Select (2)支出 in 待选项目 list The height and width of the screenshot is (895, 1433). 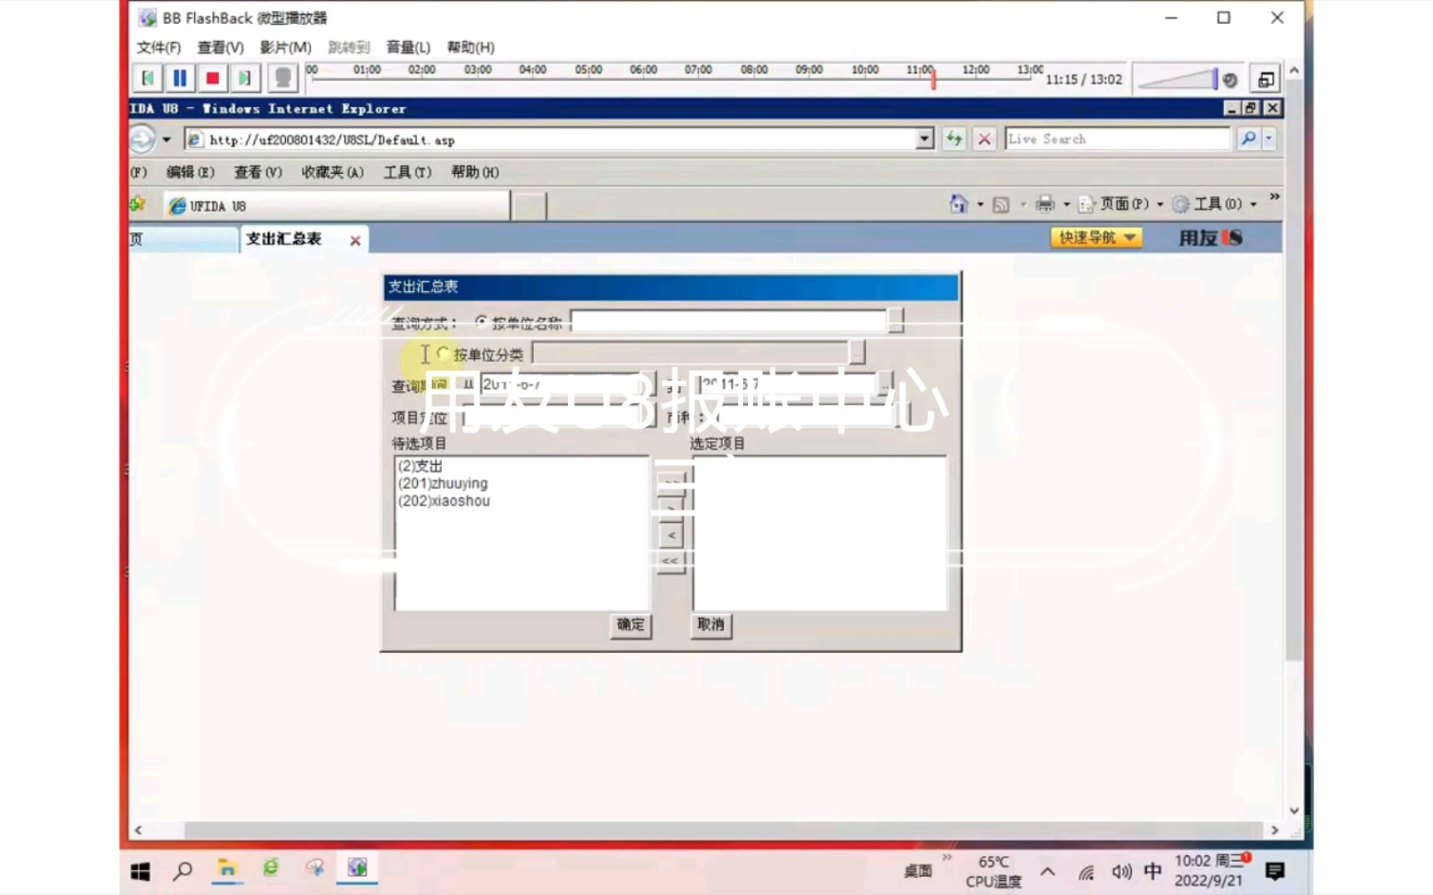coord(420,466)
